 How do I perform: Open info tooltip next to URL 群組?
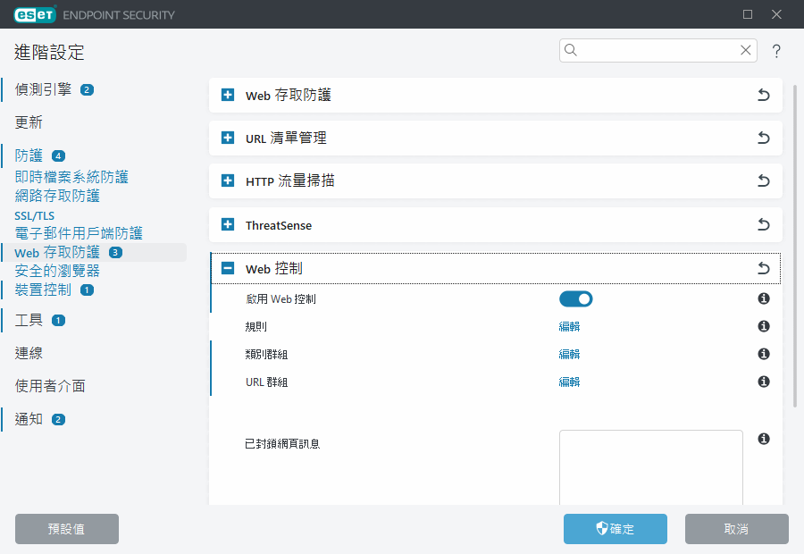(763, 382)
